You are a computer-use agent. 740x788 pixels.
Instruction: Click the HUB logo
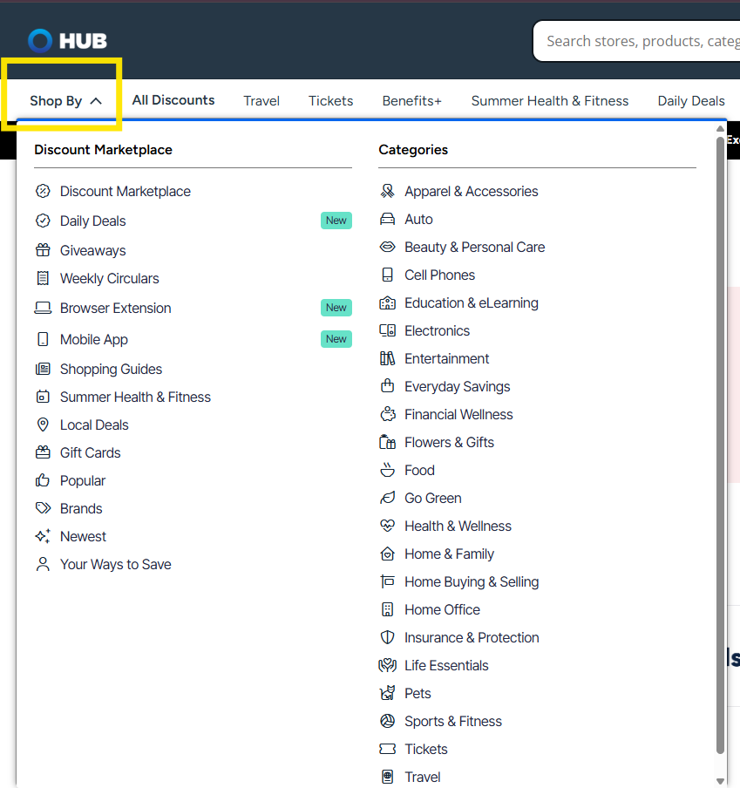click(x=67, y=41)
